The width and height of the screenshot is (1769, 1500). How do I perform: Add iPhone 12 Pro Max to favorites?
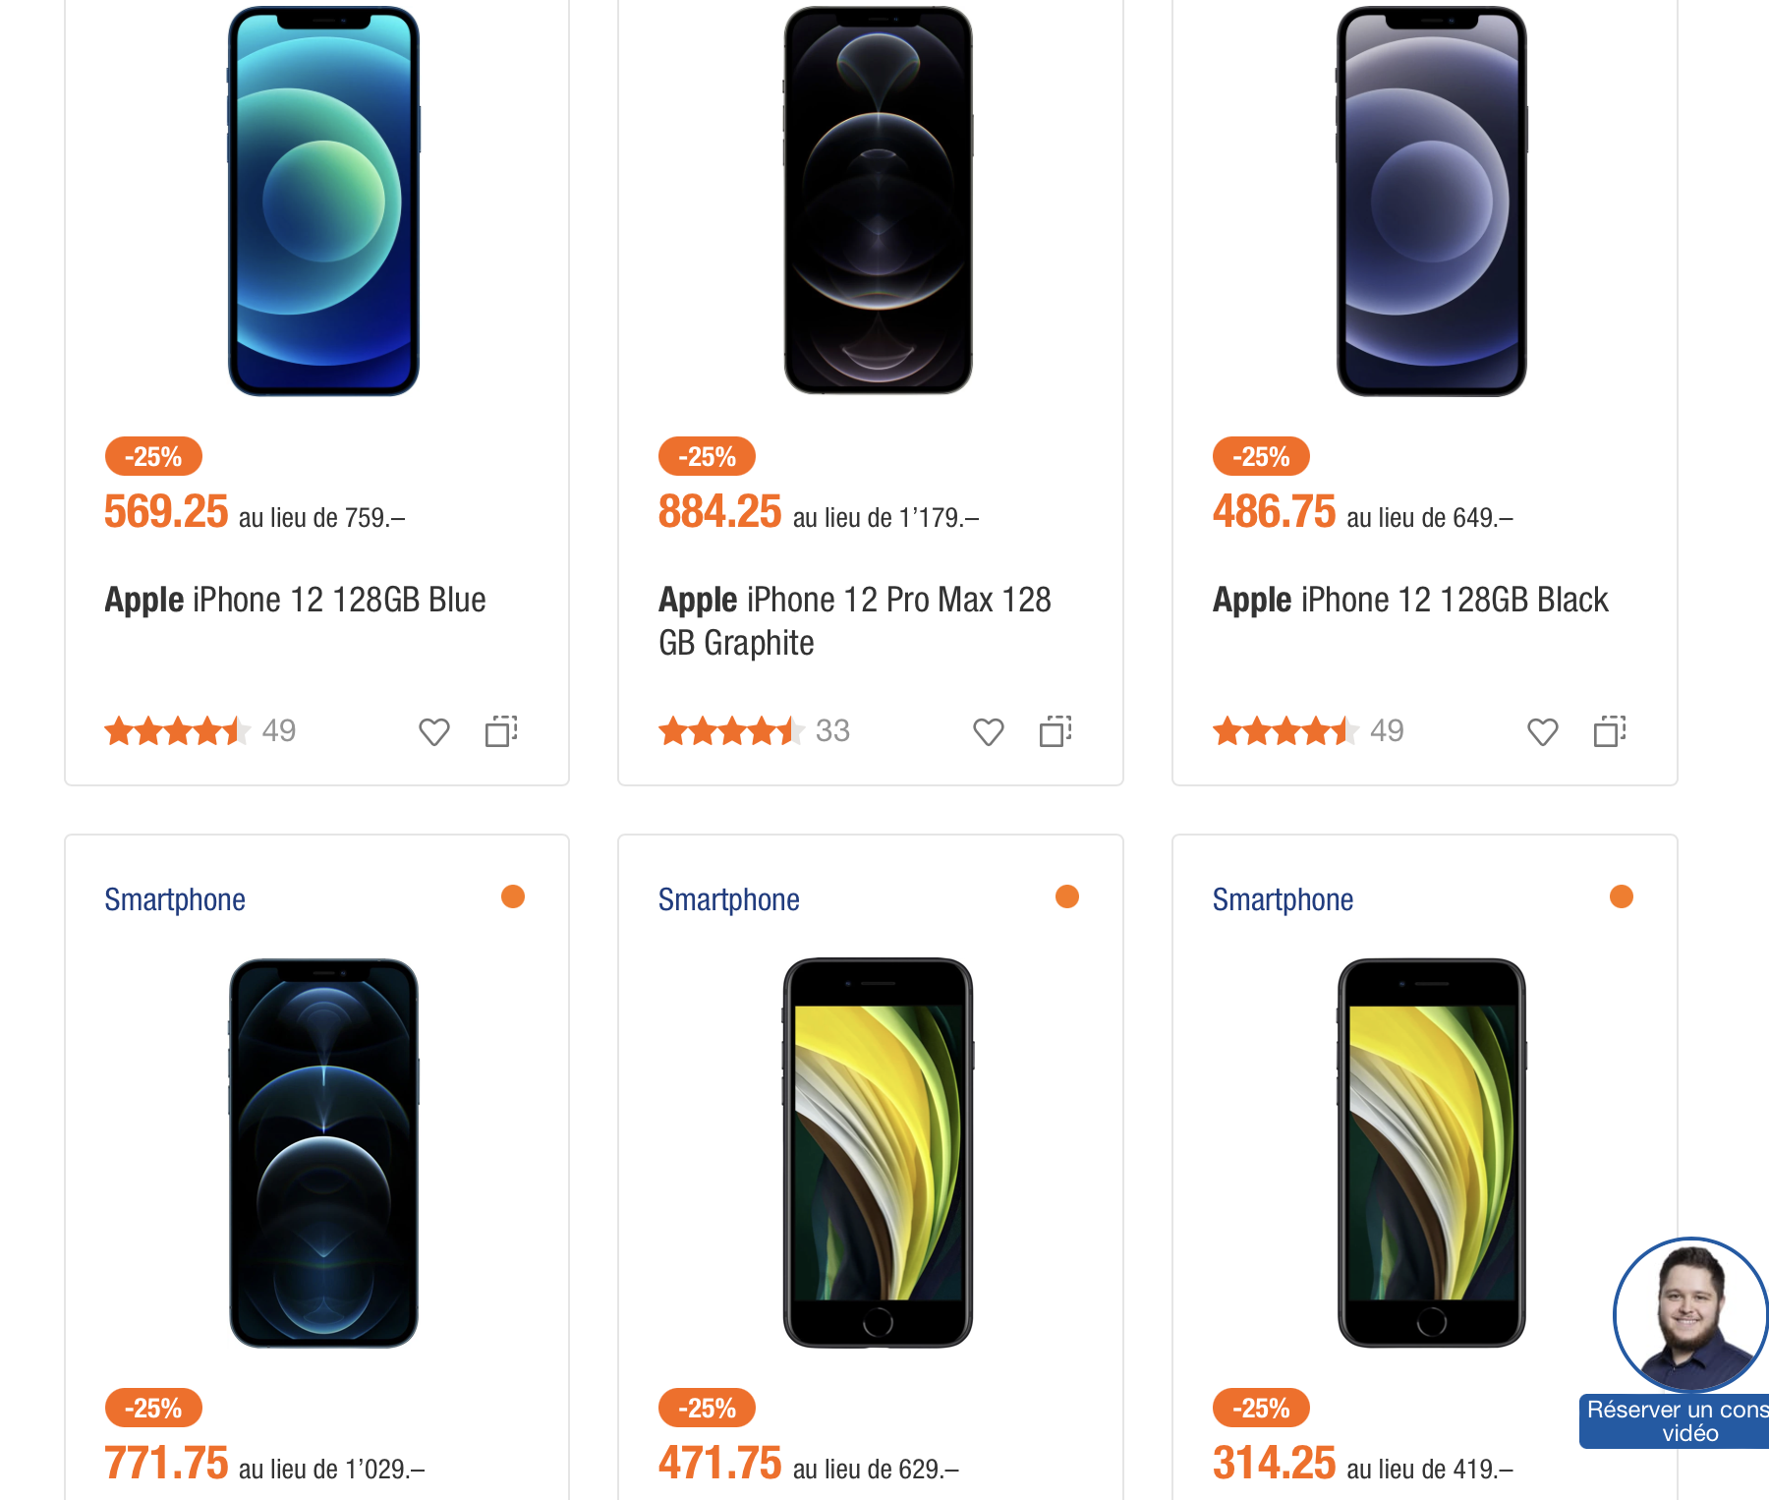(988, 731)
